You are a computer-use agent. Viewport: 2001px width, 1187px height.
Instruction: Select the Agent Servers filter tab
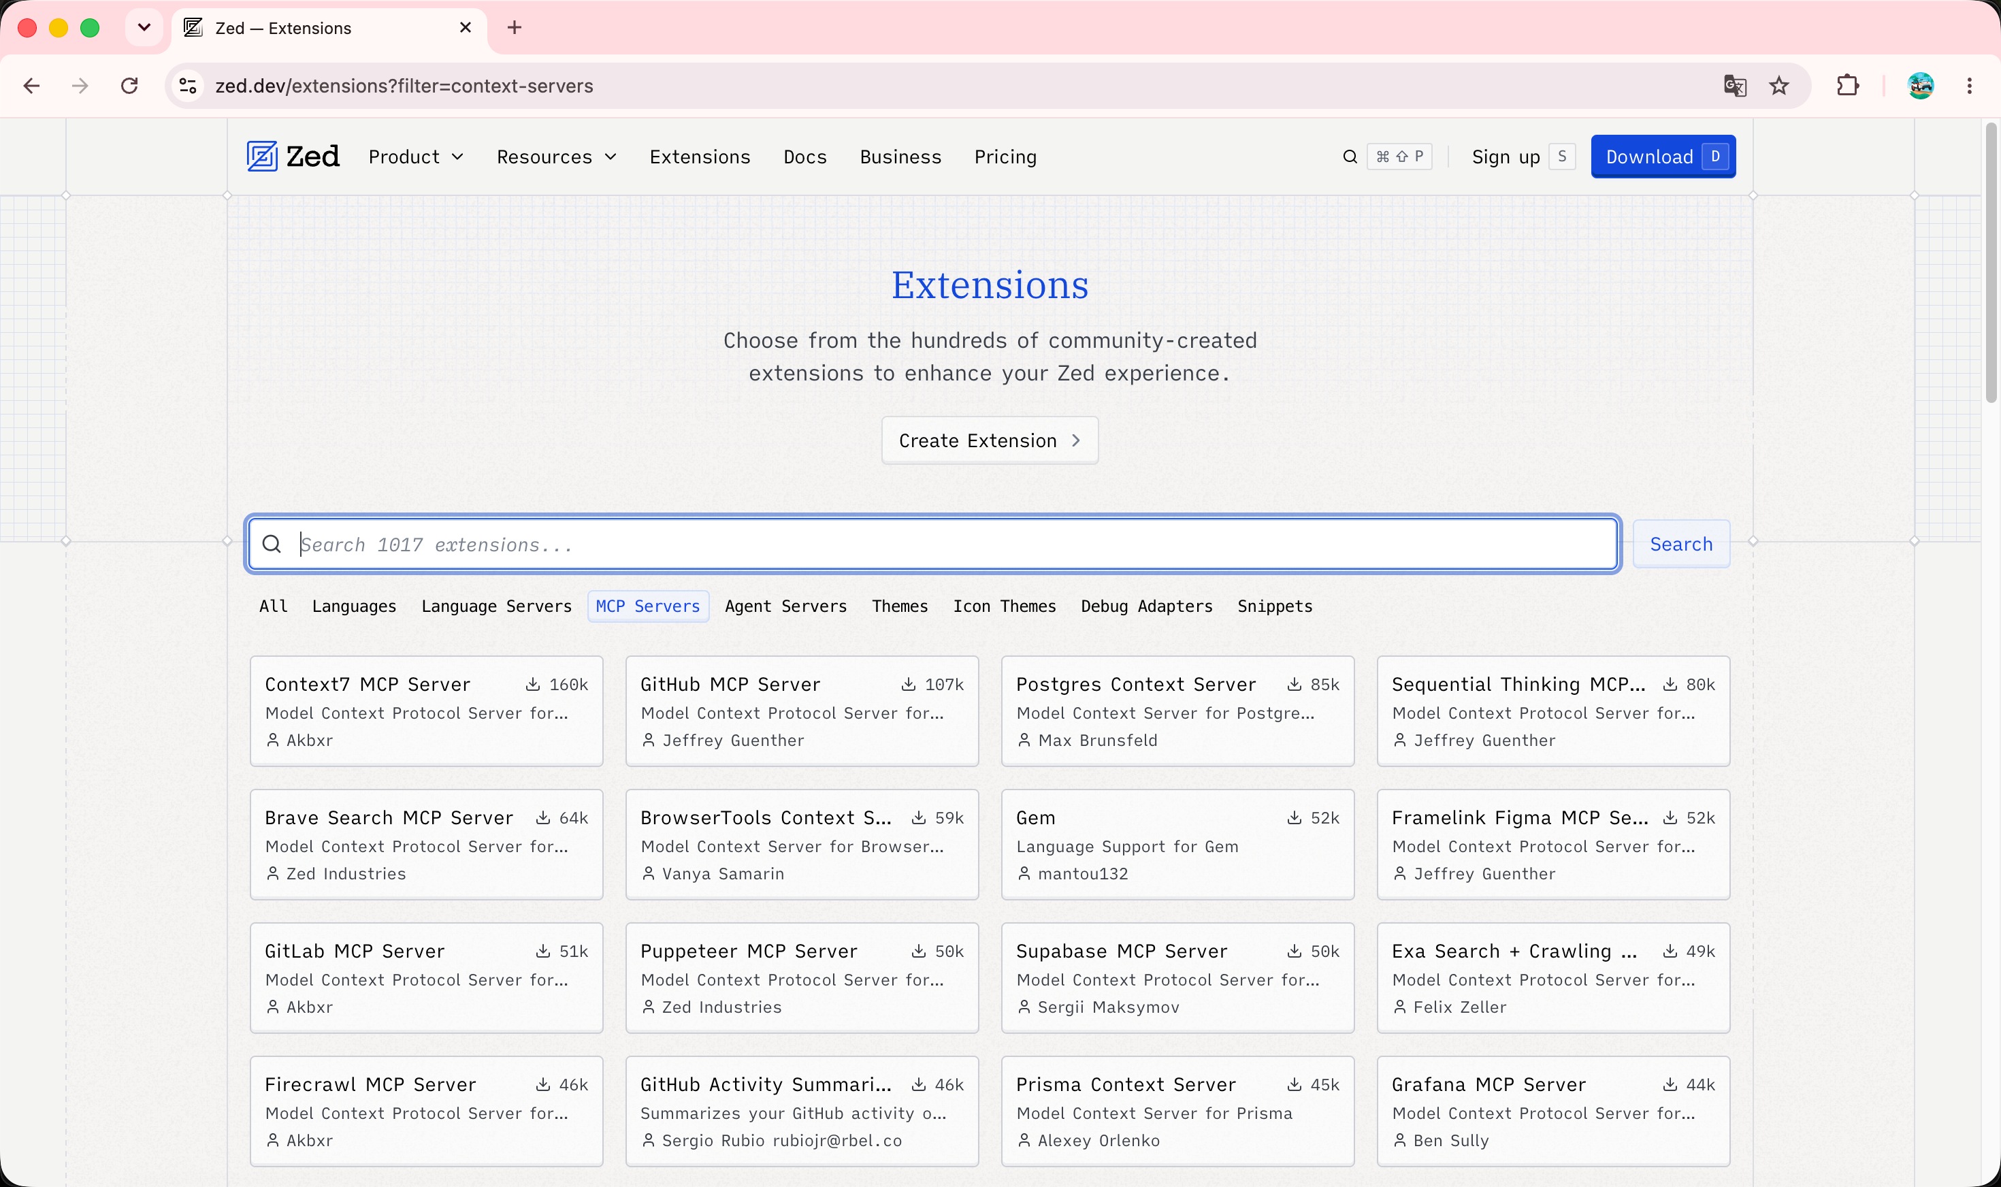tap(785, 606)
